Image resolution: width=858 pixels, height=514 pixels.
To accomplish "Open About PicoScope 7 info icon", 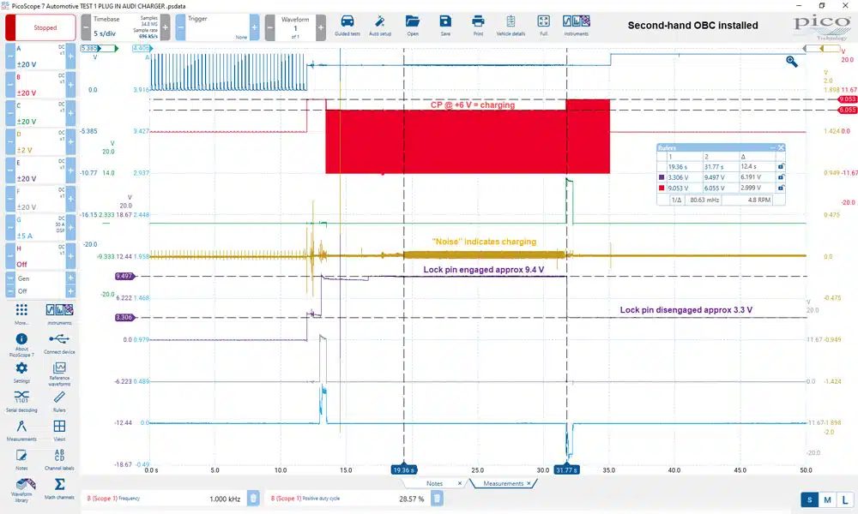I will 21,344.
